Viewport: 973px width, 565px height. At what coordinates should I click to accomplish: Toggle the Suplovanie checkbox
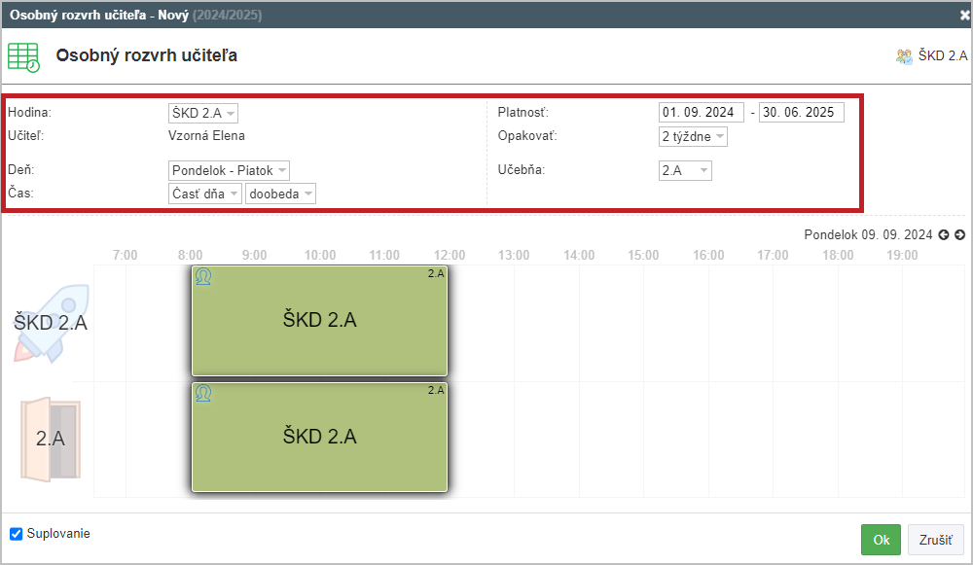point(17,534)
